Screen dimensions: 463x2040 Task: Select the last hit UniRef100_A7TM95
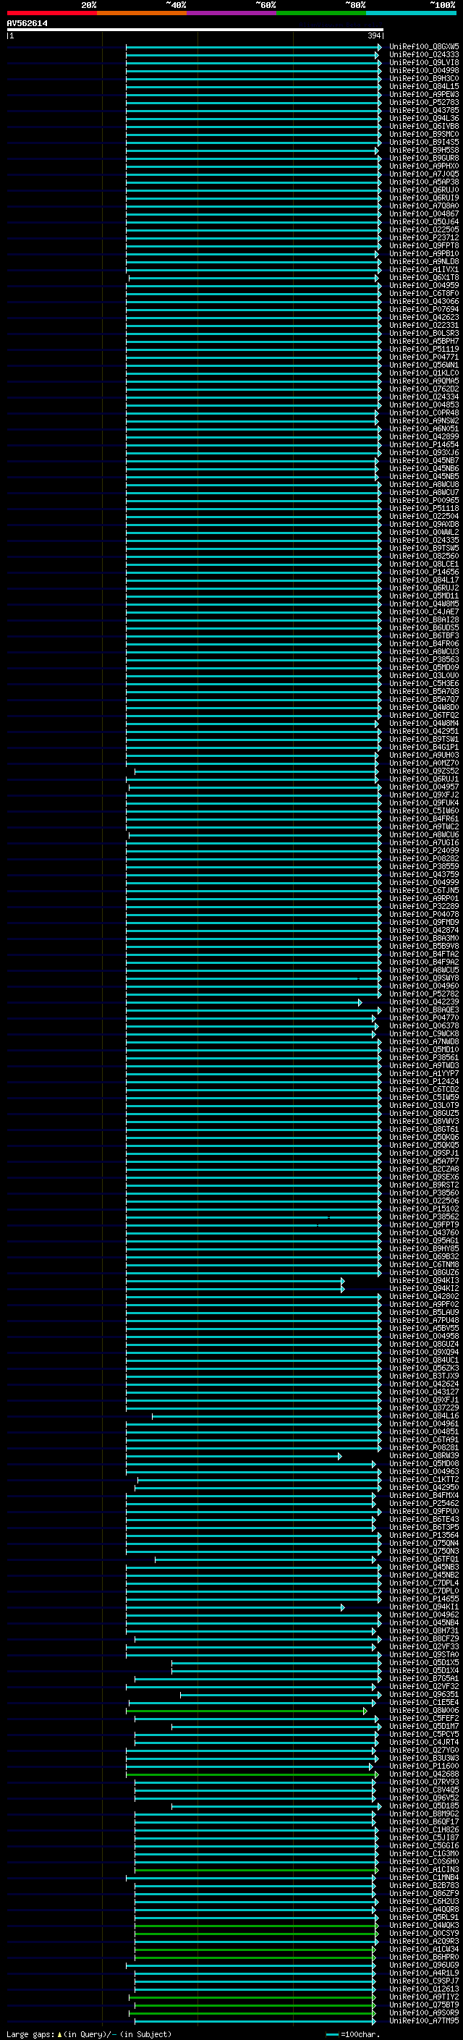click(x=423, y=2020)
